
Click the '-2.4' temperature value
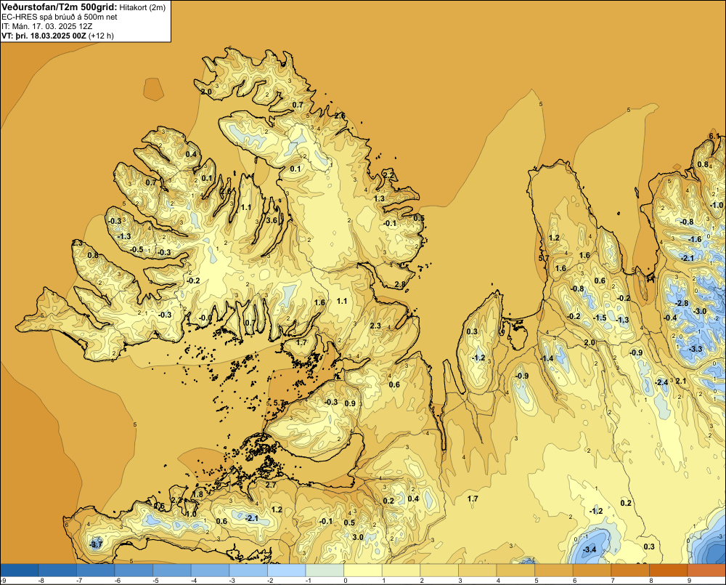pyautogui.click(x=661, y=382)
